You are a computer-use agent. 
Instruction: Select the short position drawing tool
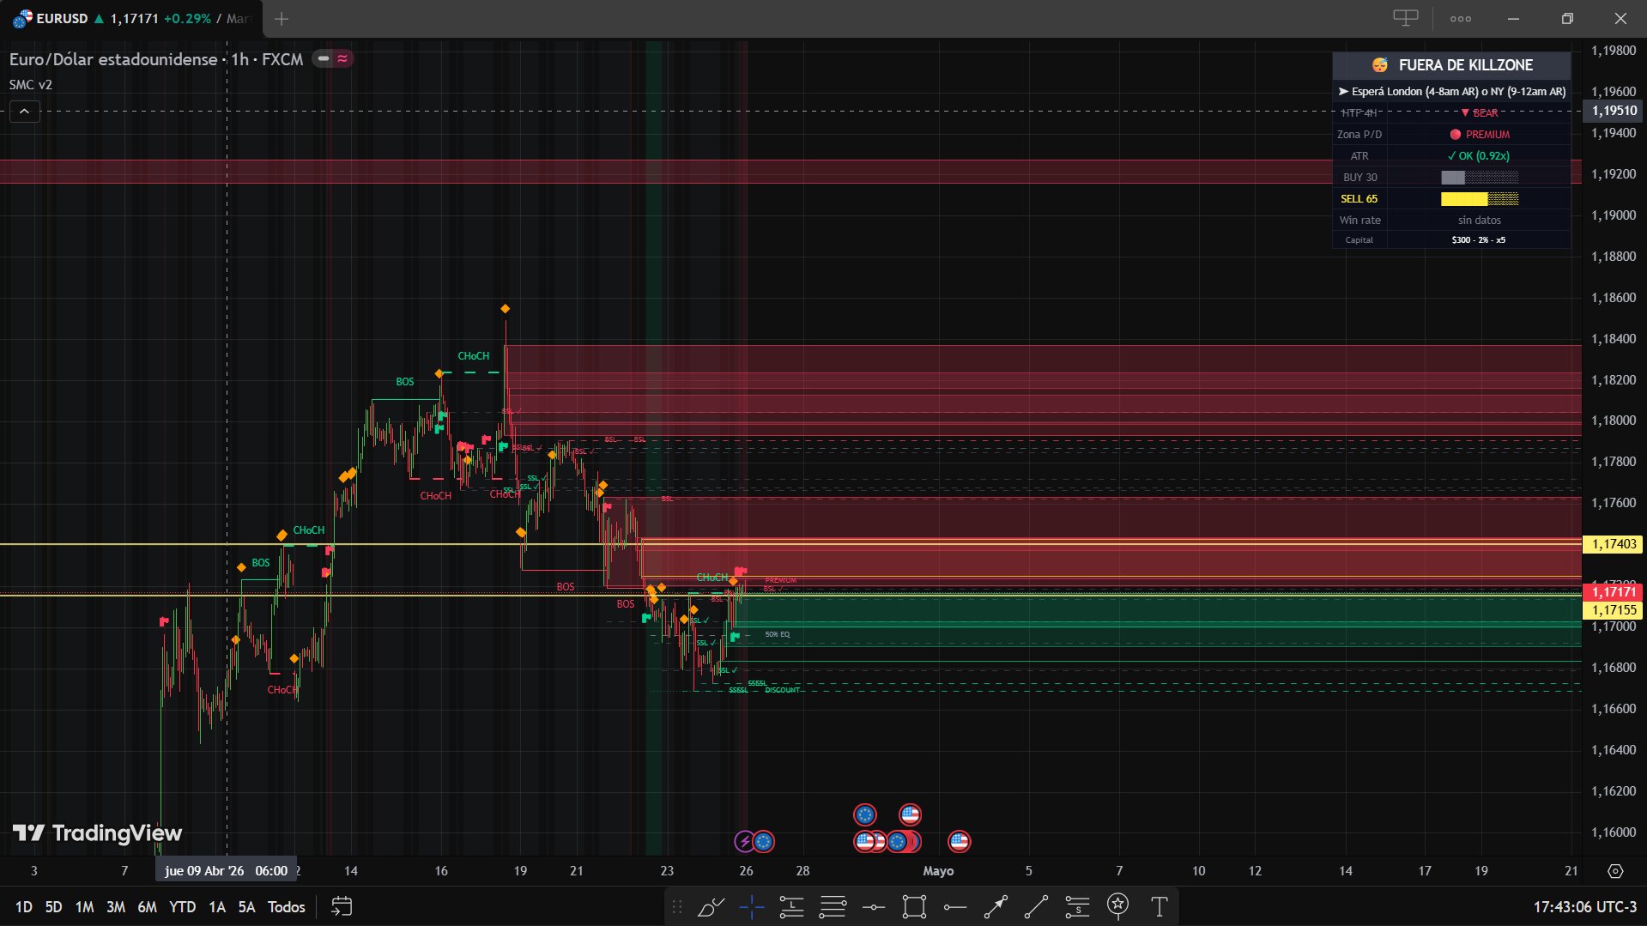[1078, 906]
